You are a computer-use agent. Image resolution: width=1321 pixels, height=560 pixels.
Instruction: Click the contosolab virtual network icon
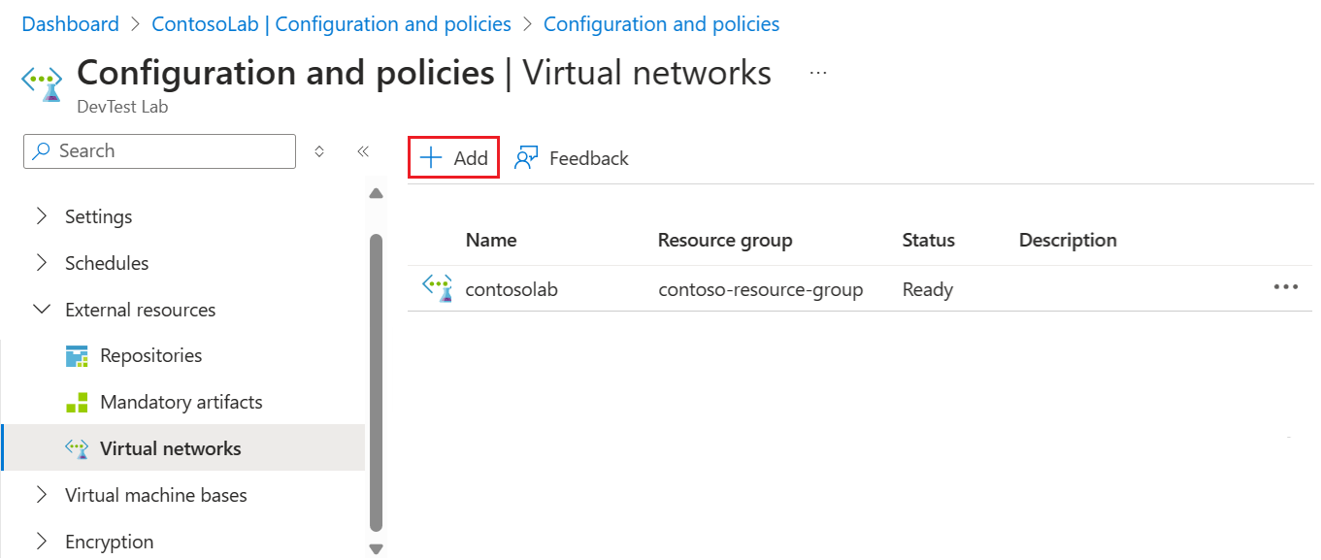438,287
